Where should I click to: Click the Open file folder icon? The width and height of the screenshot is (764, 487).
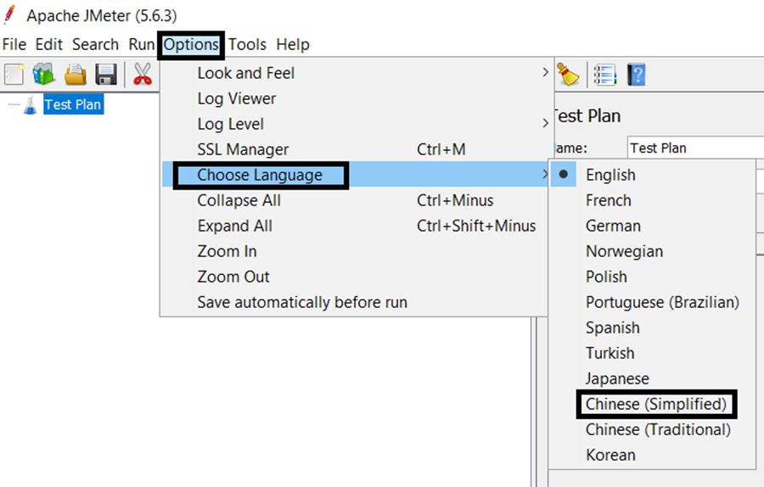pyautogui.click(x=76, y=75)
